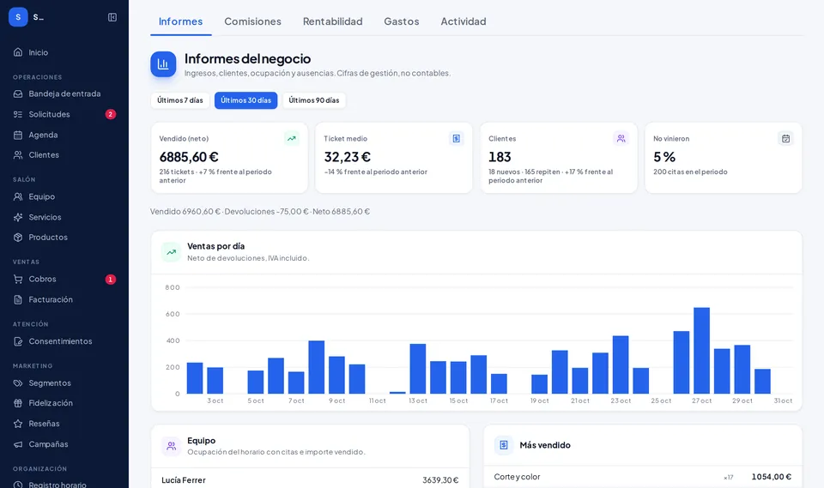Screen dimensions: 824x488
Task: Click the Clientes count 183
Action: [x=500, y=157]
